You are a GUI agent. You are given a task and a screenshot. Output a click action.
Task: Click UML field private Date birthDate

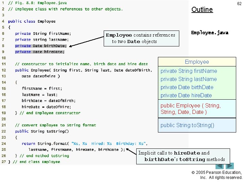coord(187,87)
